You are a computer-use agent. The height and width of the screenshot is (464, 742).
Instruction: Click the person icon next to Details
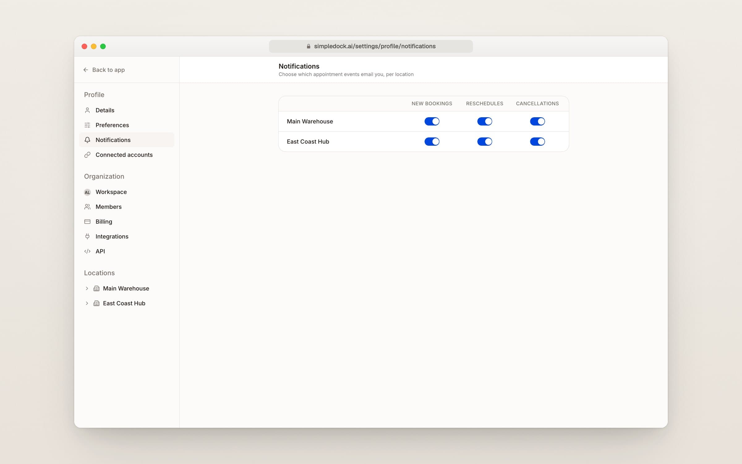point(87,110)
